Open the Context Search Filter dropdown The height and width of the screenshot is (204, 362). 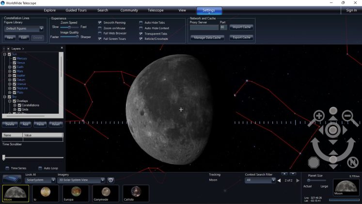[x=273, y=180]
